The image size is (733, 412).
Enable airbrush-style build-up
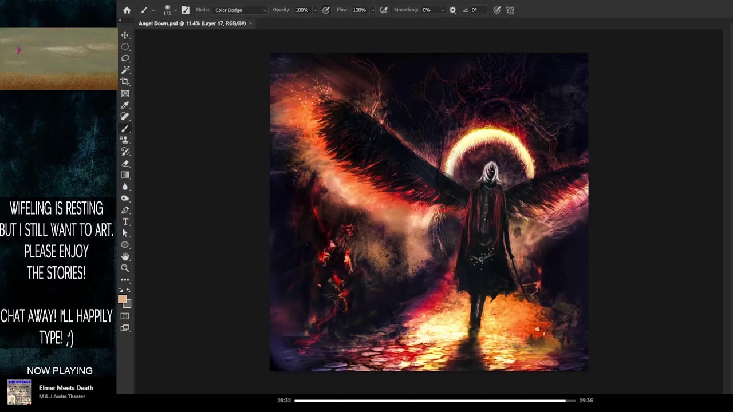(384, 10)
